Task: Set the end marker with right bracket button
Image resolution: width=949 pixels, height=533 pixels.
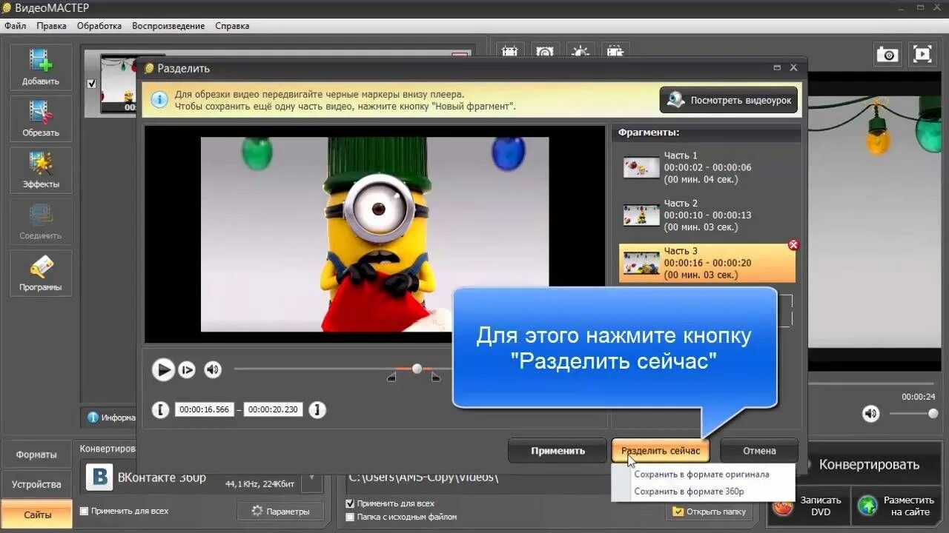Action: (317, 409)
